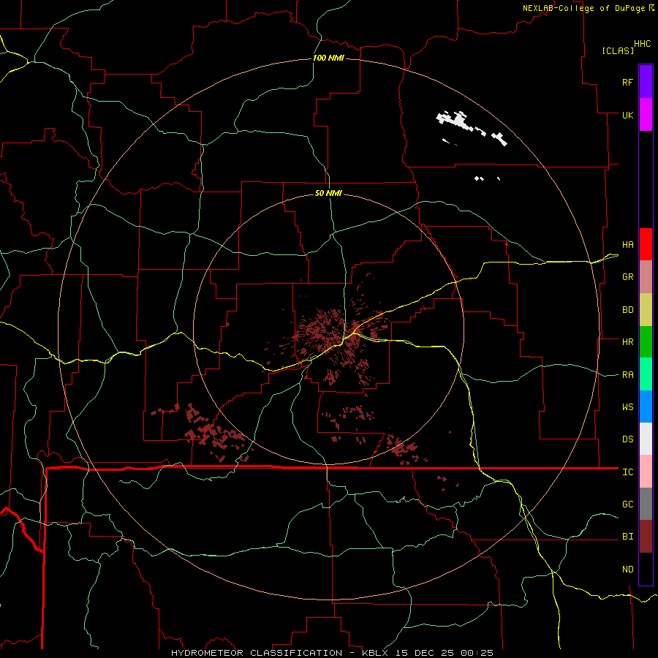658x658 pixels.
Task: Click the RF purple legend swatch
Action: click(x=646, y=81)
